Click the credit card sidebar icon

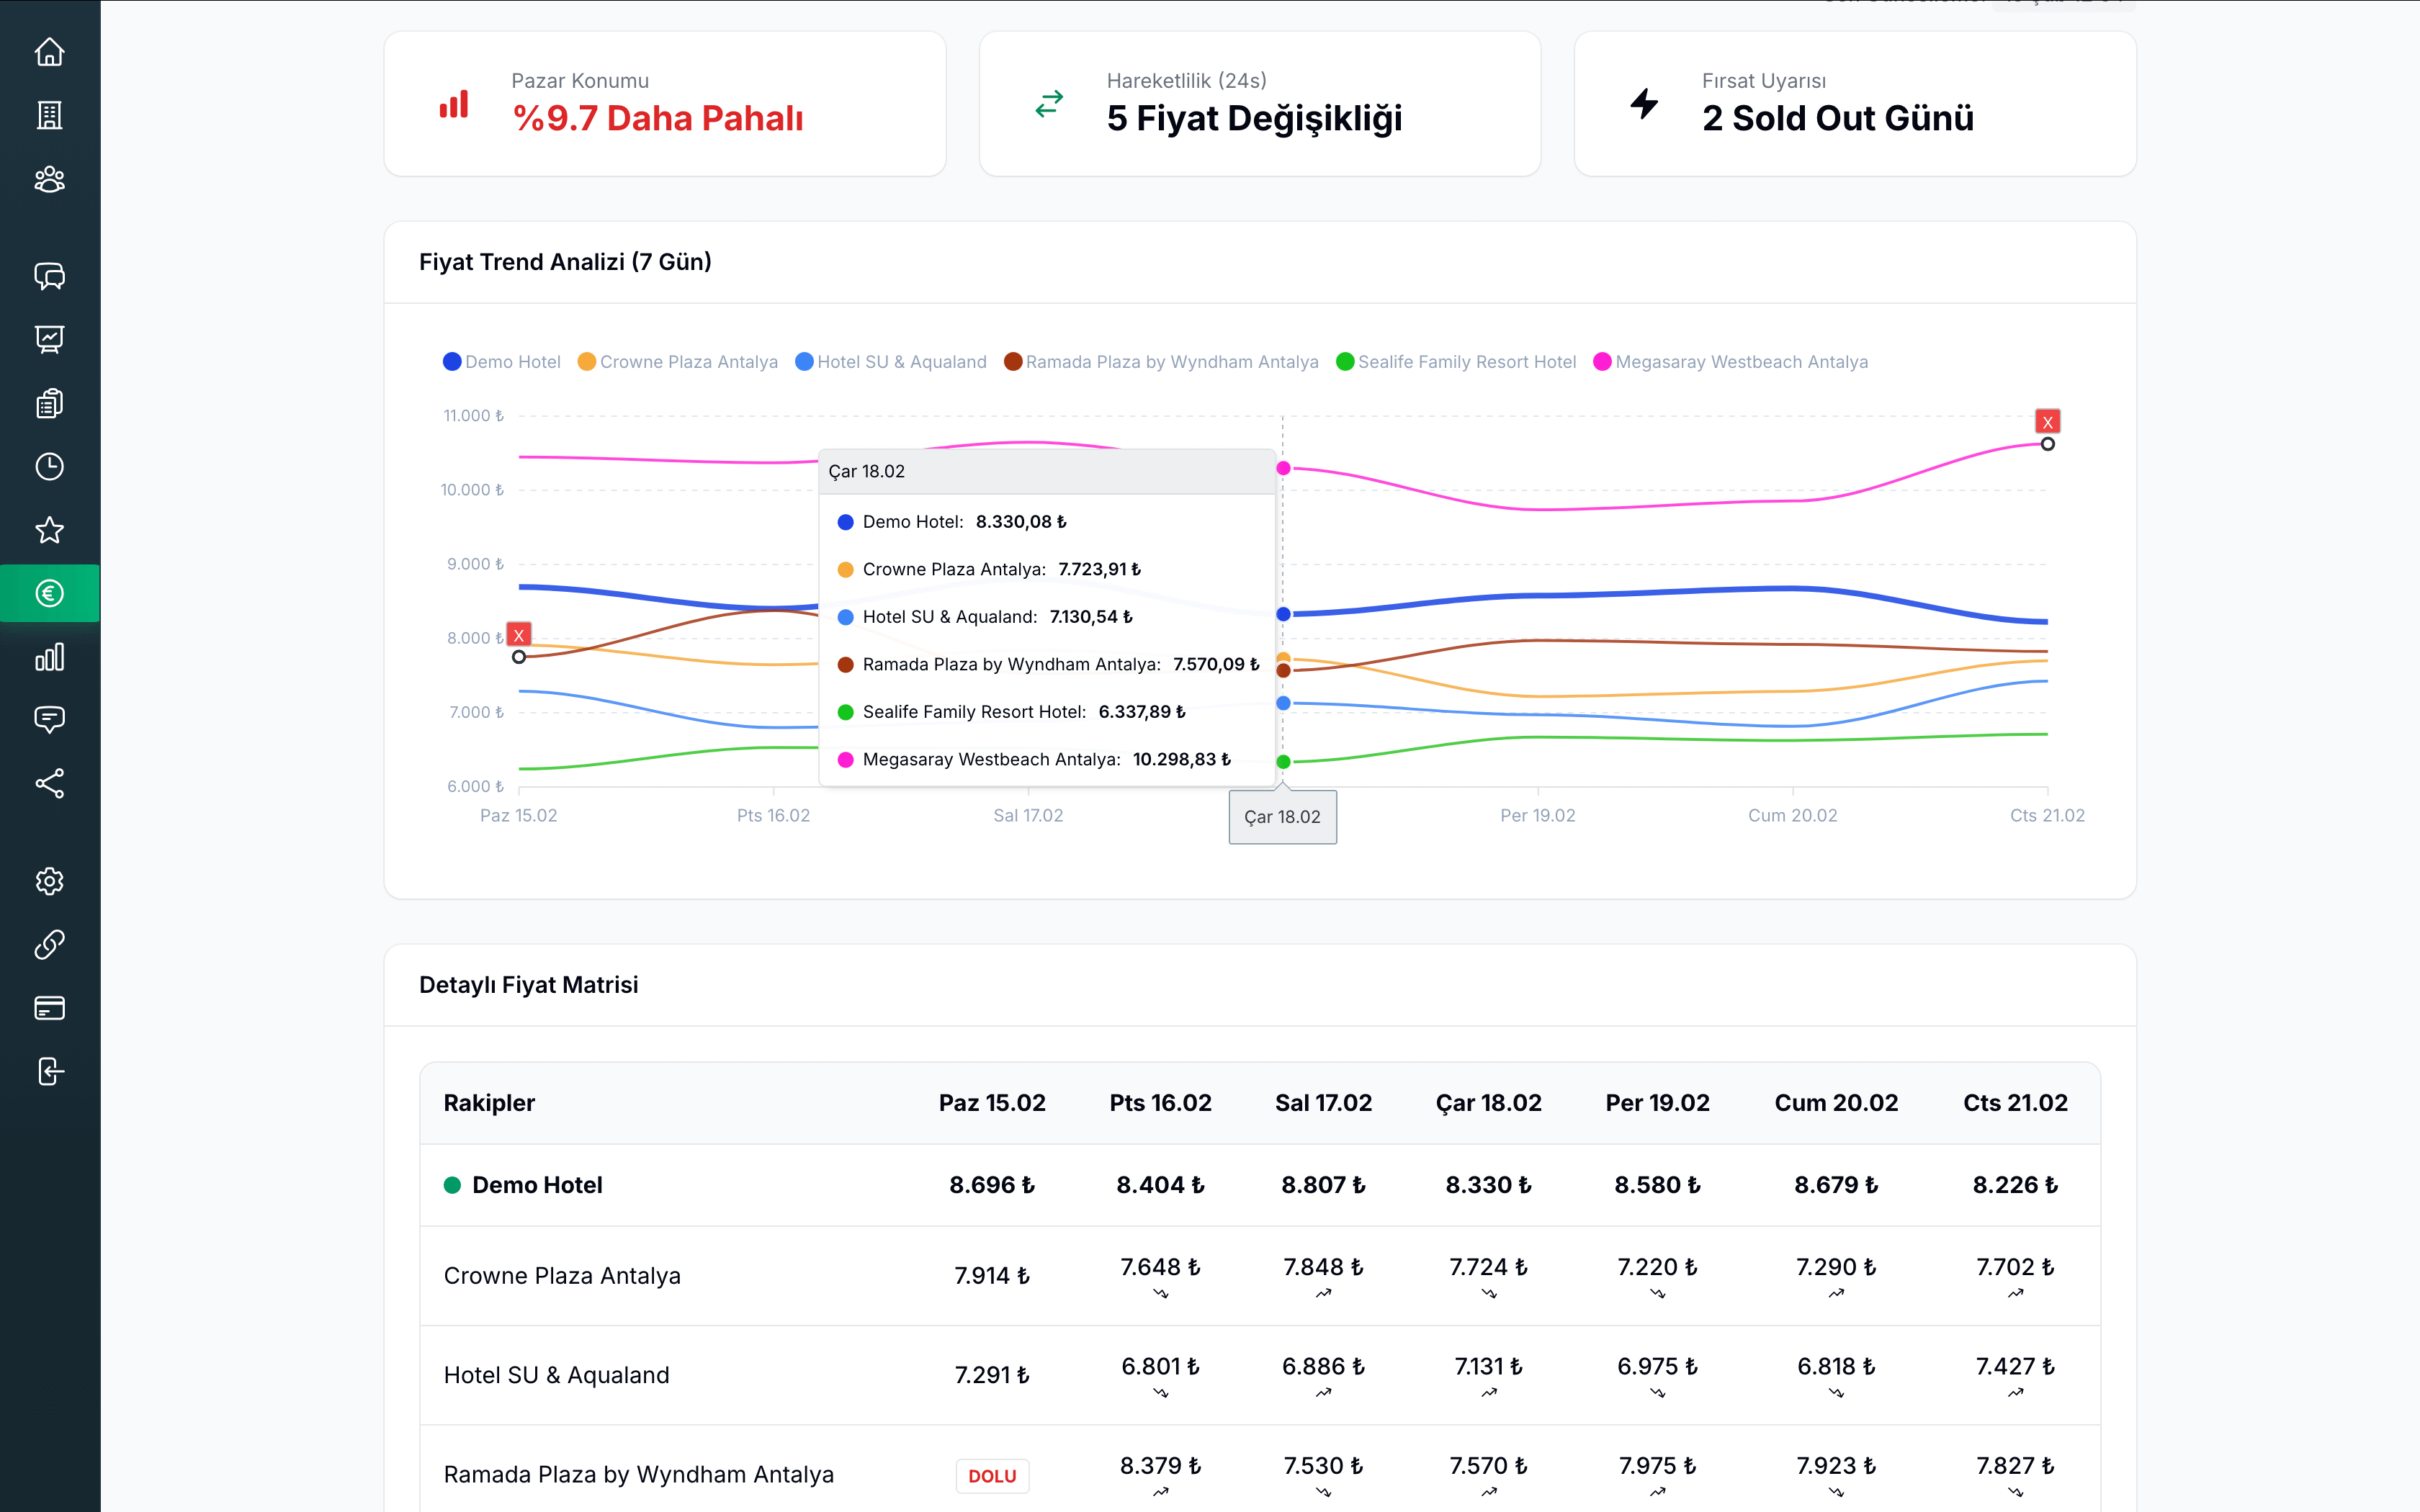coord(49,1008)
